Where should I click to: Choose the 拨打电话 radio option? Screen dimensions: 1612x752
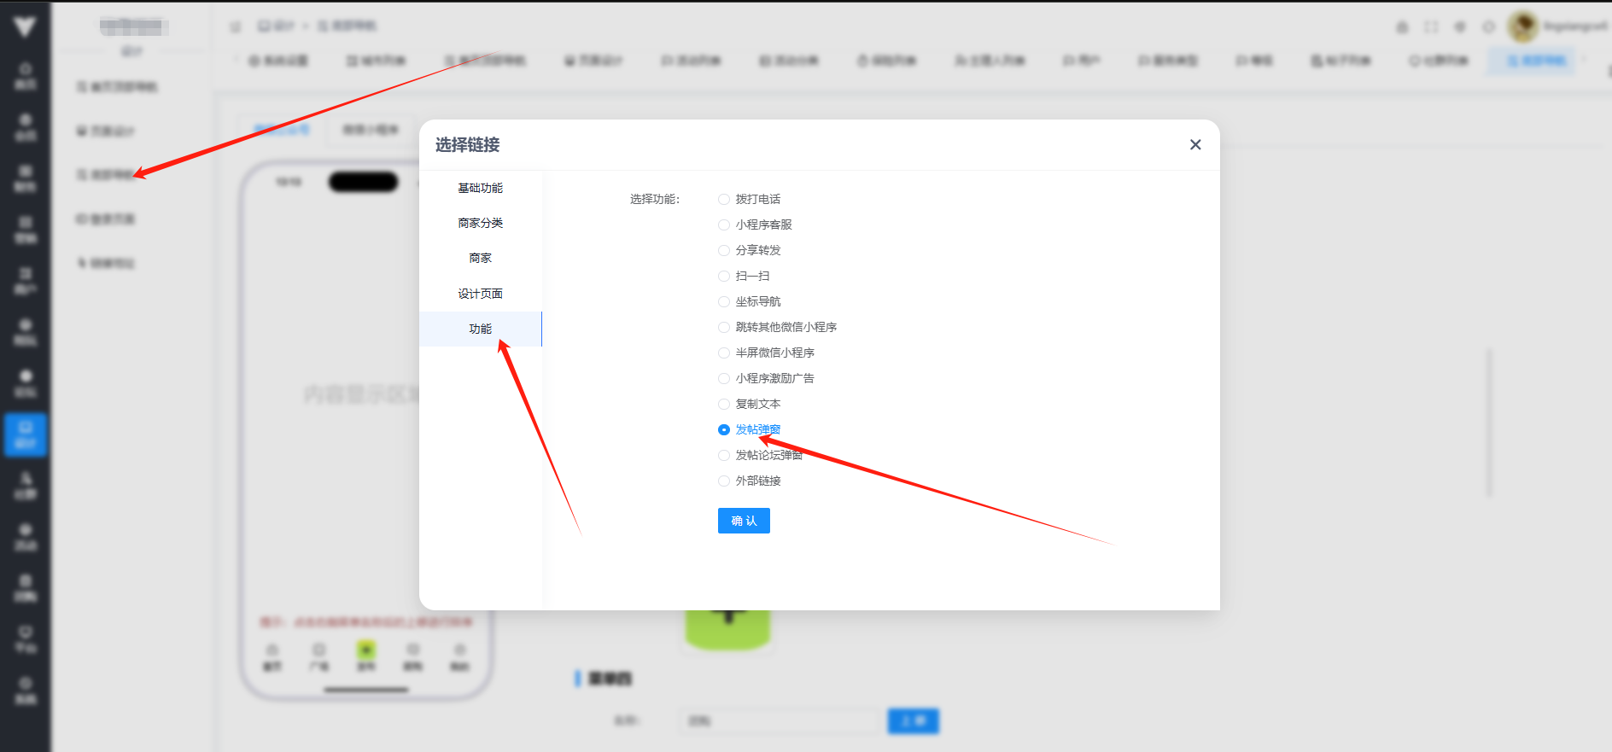pyautogui.click(x=724, y=199)
